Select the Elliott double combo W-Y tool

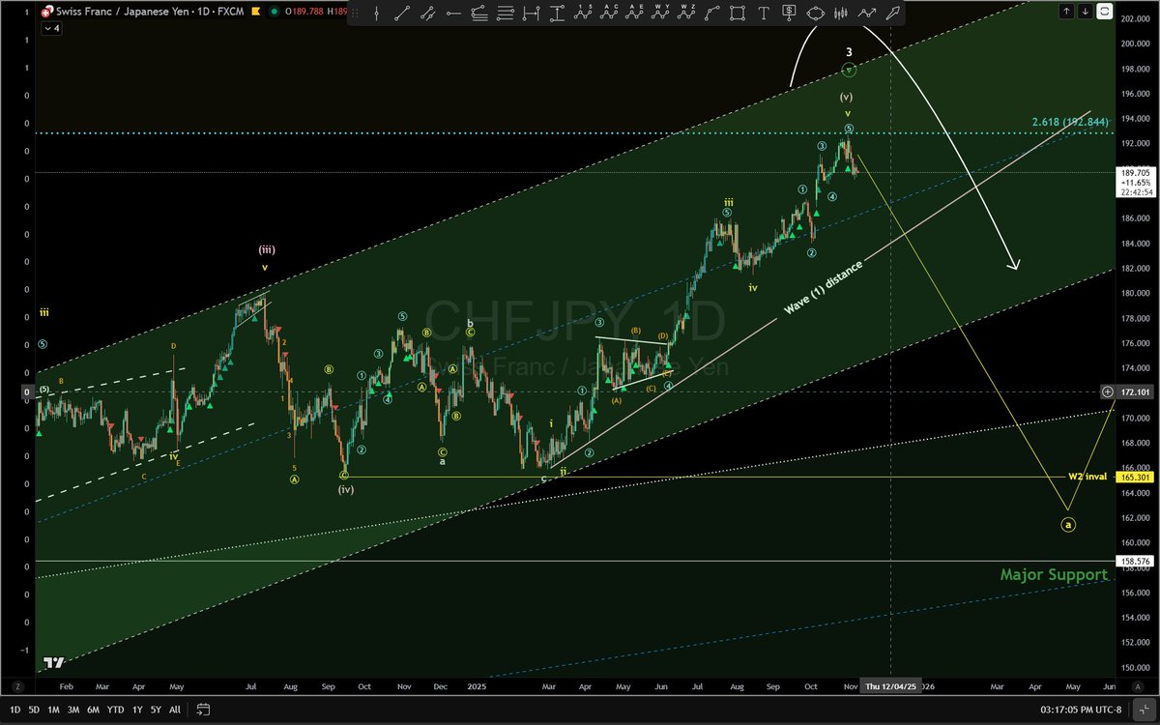661,14
